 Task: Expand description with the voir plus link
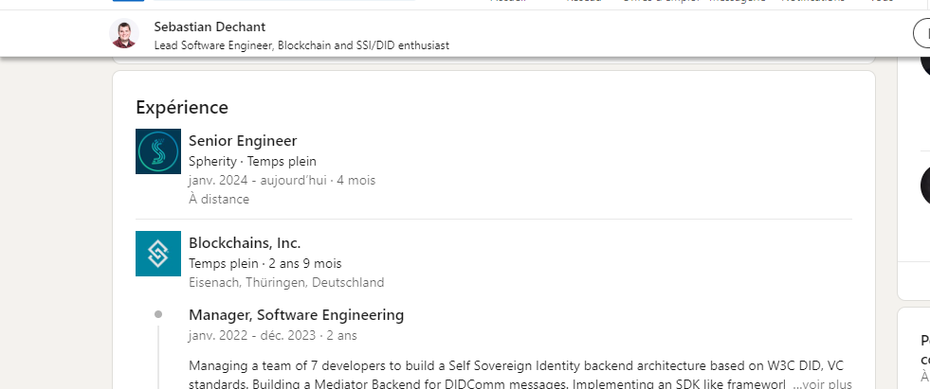pyautogui.click(x=822, y=383)
